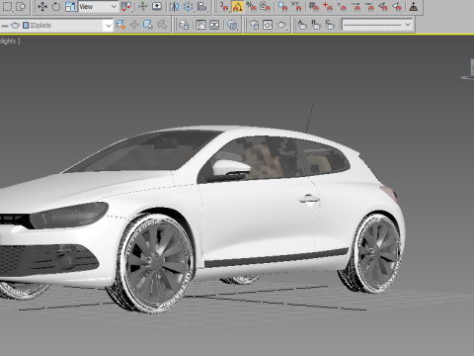Toggle the Spinner Snap button
Screen dimensions: 474x356
point(265,6)
